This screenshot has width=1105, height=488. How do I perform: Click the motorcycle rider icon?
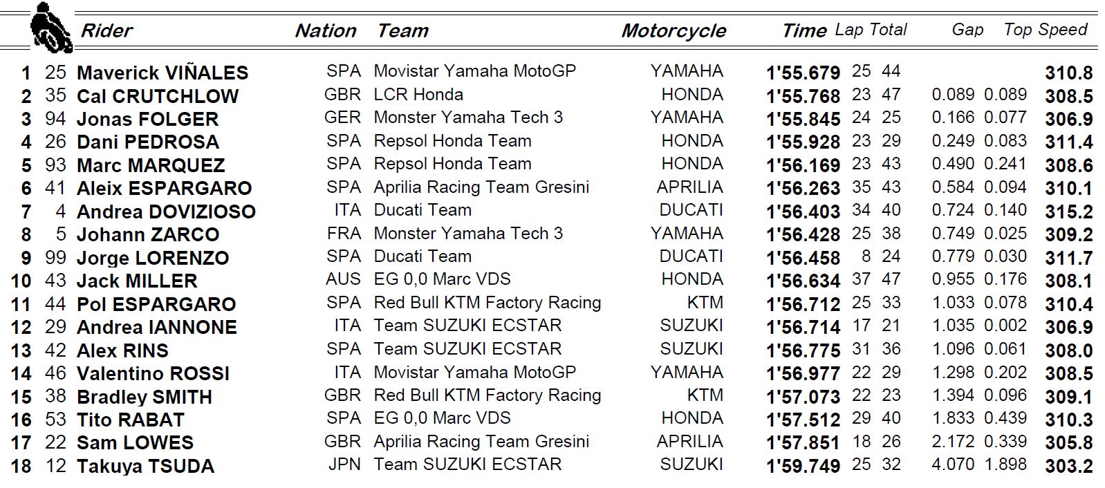[51, 28]
